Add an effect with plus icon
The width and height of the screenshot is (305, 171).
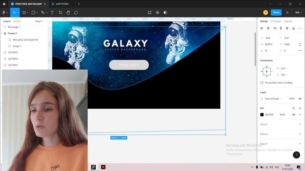coord(300,134)
